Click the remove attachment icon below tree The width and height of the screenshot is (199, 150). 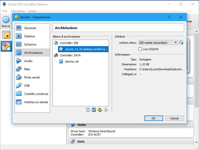106,110
